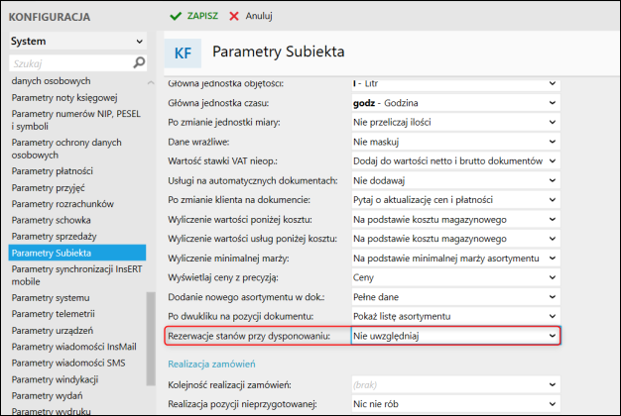Open Parametry rozrachunków entry
Screen dimensions: 621x416
tap(62, 204)
